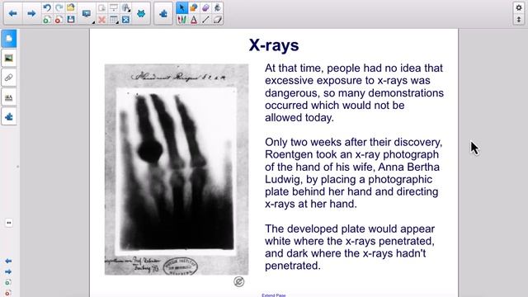Click the small delete page icon at sidebar bottom

pyautogui.click(x=8, y=293)
